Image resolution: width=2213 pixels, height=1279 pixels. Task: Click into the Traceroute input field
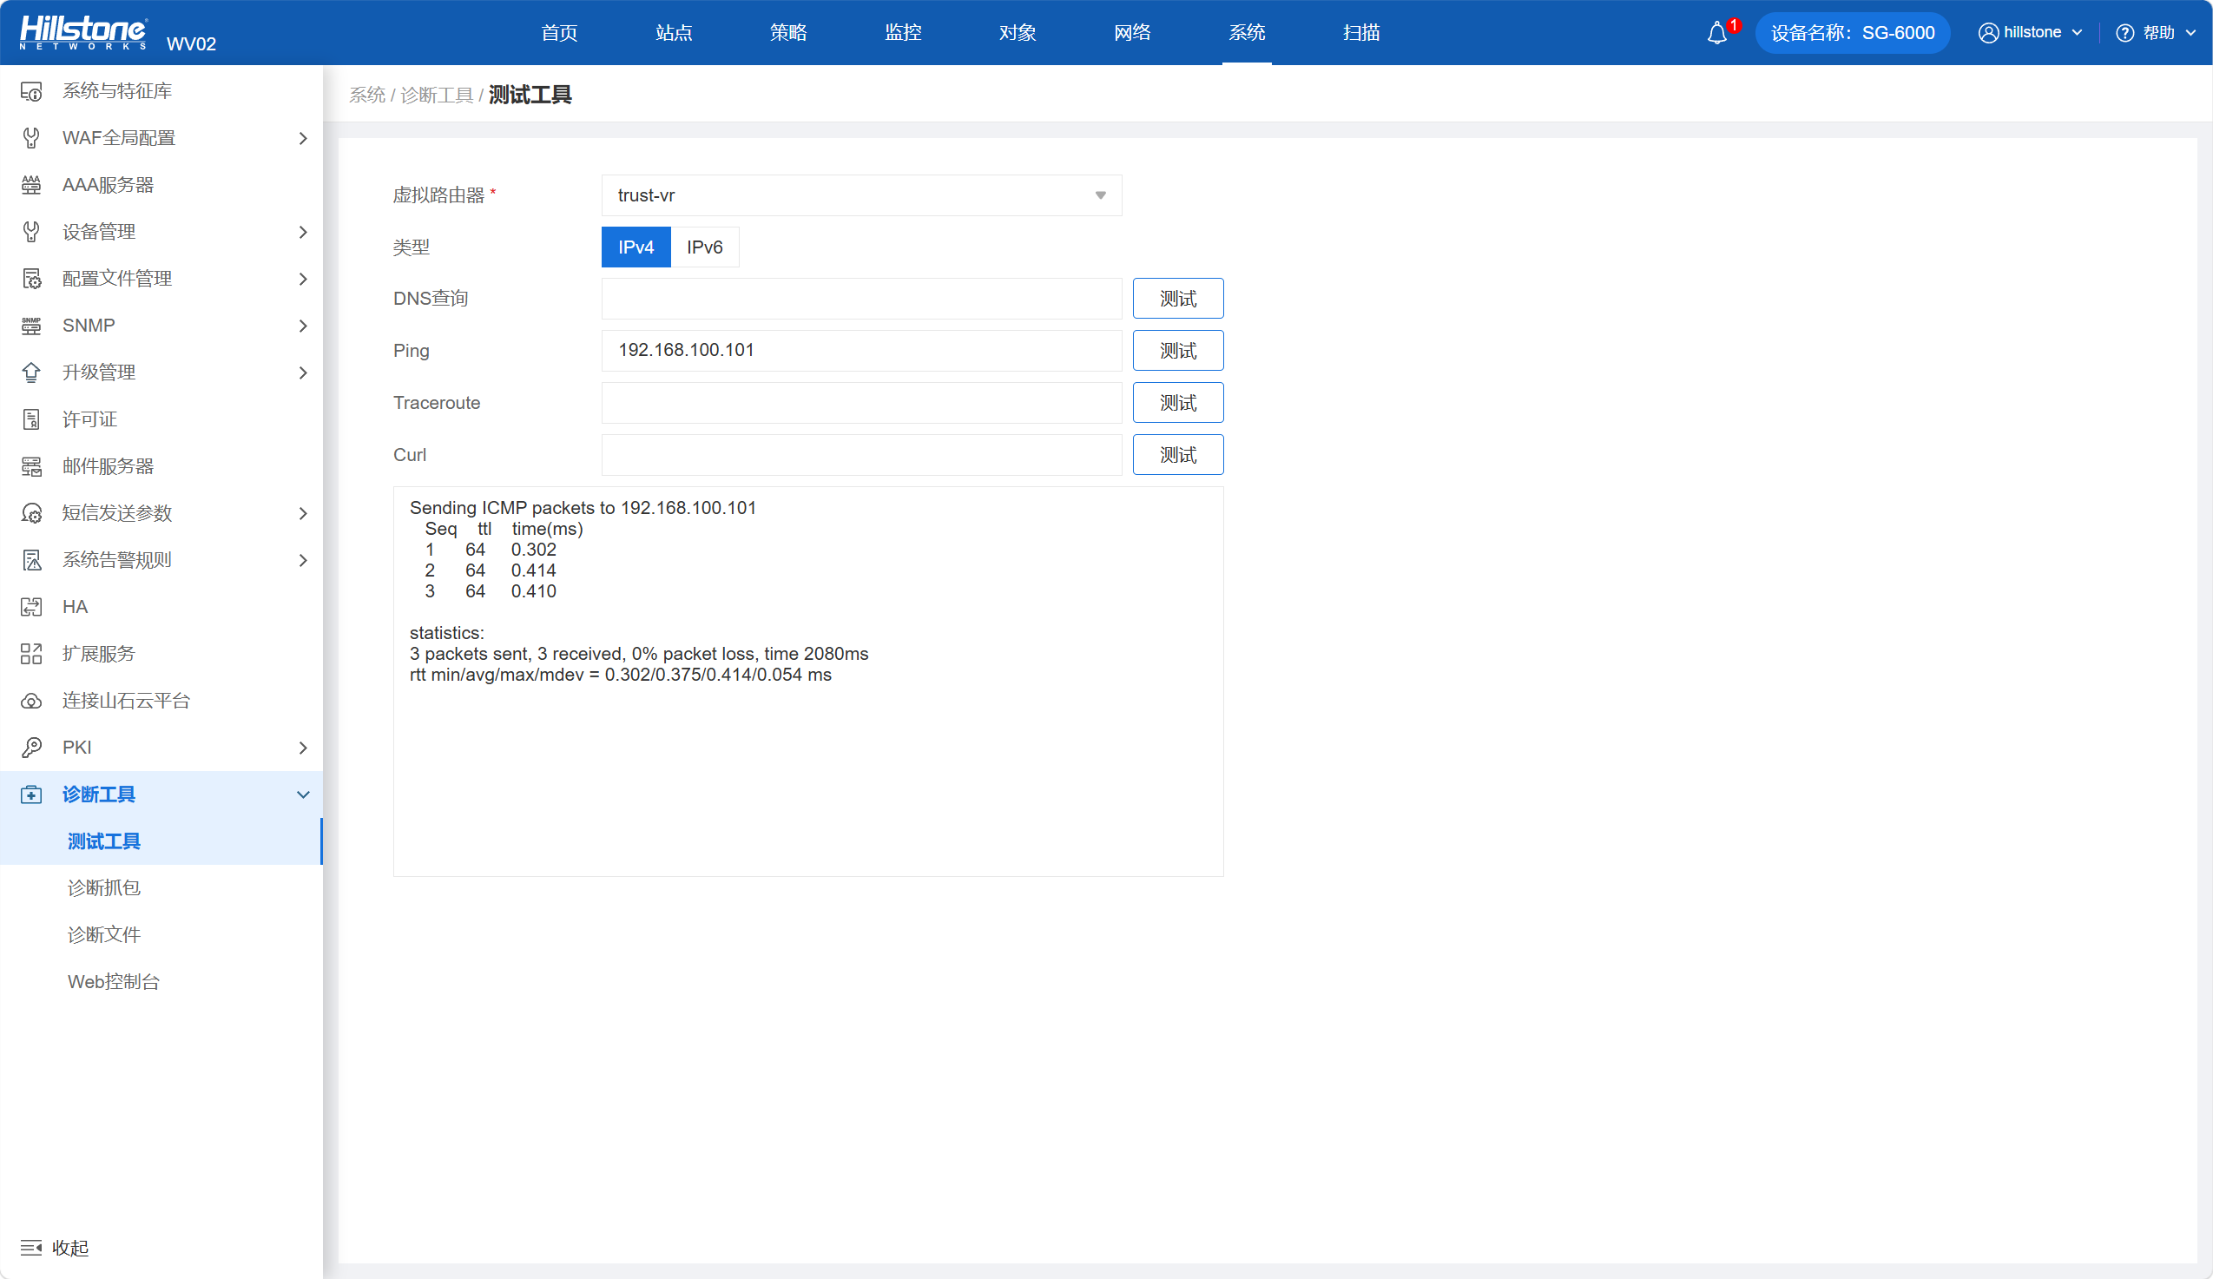[x=860, y=403]
